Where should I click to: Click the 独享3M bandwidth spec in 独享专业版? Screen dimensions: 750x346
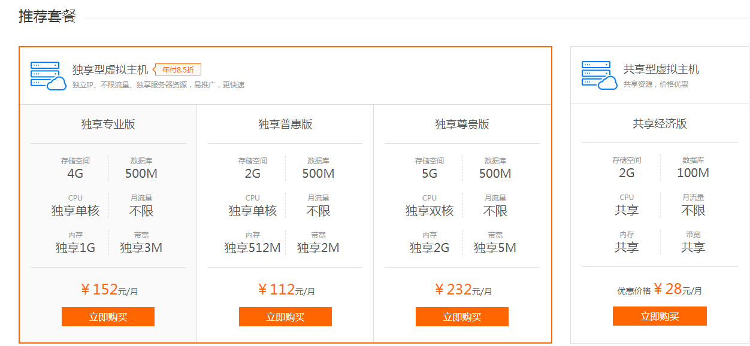(141, 248)
